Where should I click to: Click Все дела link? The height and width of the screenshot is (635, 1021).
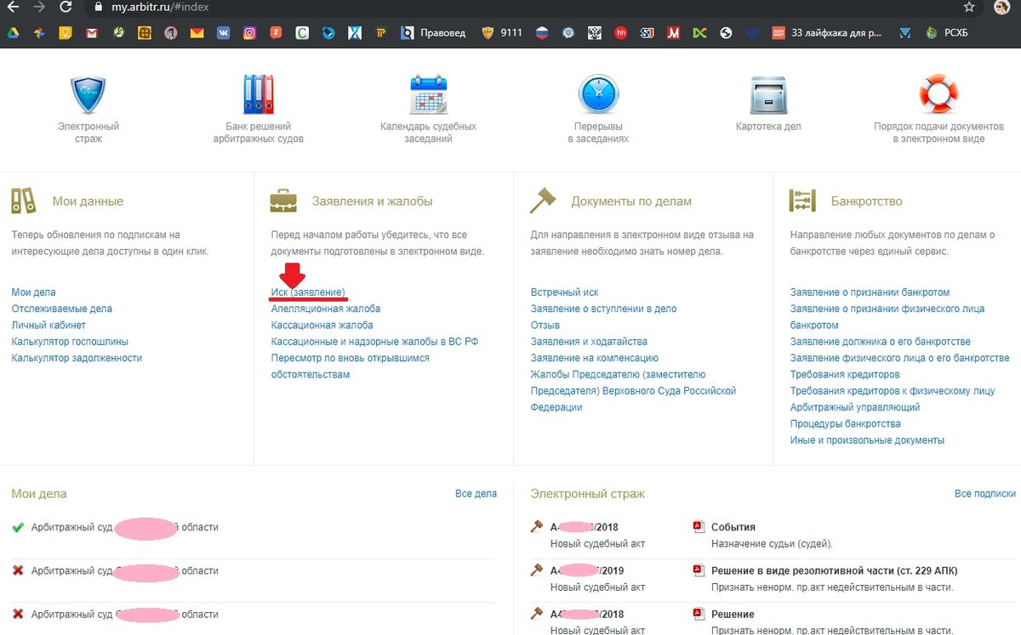476,493
